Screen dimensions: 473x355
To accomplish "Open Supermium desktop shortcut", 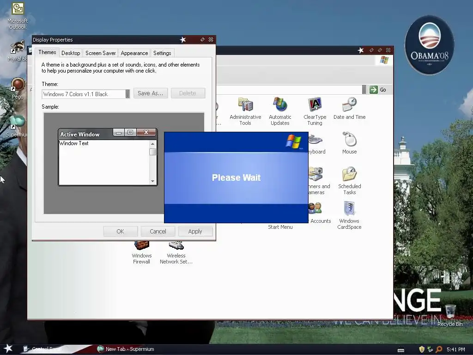I will (x=17, y=126).
